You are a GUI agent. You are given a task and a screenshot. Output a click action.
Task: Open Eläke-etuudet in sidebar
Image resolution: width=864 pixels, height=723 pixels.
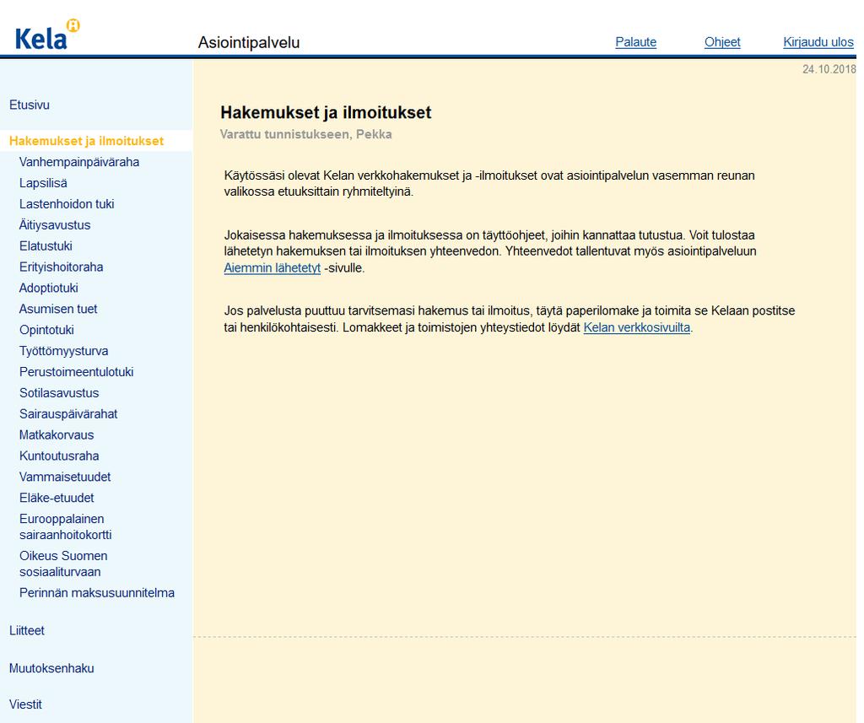[x=57, y=498]
